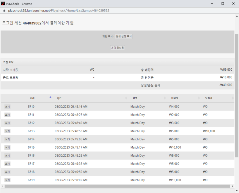This screenshot has height=193, width=239.
Task: Open the 보기 button for row 6715
Action: [7, 147]
